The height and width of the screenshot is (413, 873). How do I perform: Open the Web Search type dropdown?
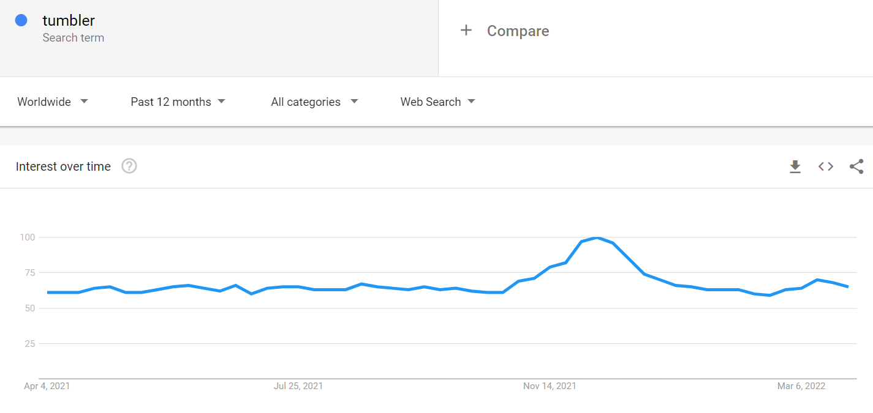pos(438,102)
